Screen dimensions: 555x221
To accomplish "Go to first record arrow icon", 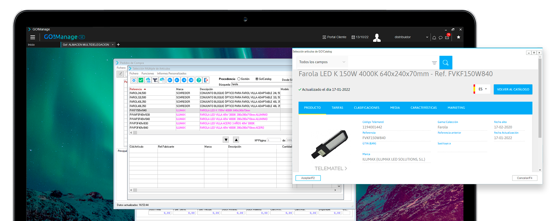I will pos(170,80).
